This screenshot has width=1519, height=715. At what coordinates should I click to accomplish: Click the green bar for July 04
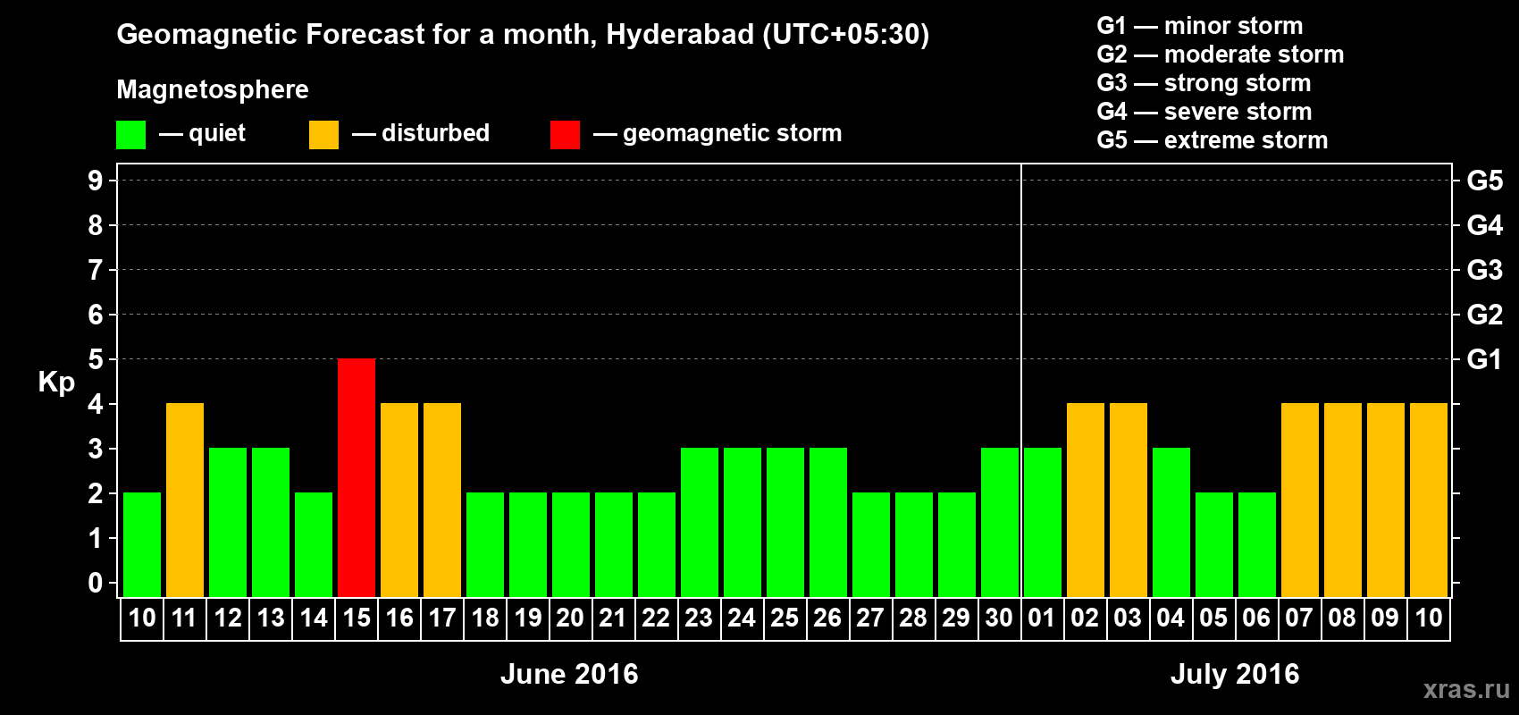[x=1171, y=523]
